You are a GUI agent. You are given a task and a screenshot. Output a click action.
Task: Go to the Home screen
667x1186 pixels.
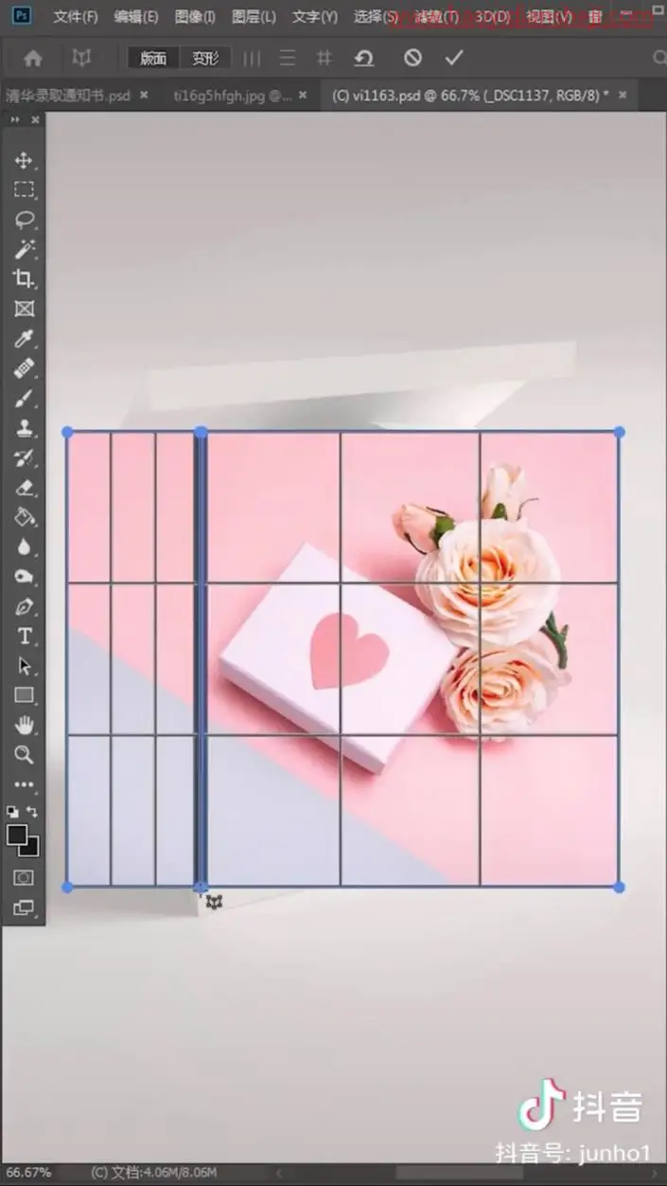click(33, 59)
